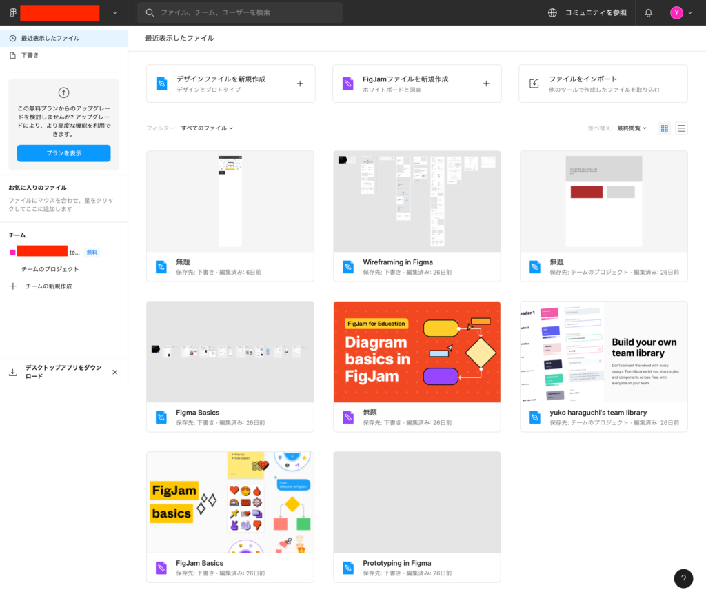This screenshot has height=601, width=706.
Task: Click the upgrade arrow icon in sidebar
Action: coord(63,92)
